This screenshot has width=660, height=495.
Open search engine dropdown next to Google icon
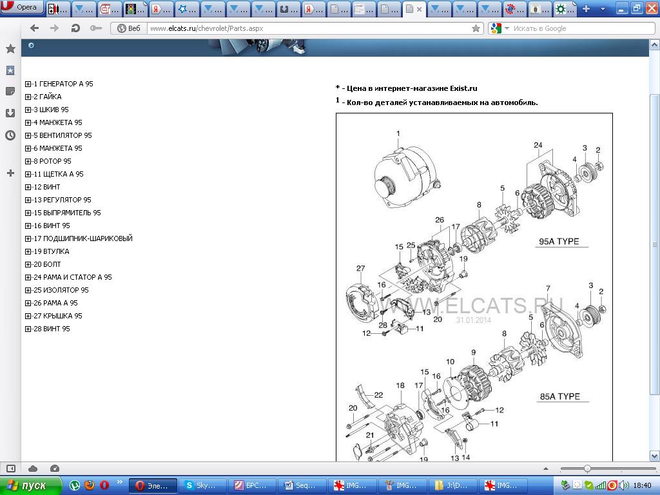507,28
